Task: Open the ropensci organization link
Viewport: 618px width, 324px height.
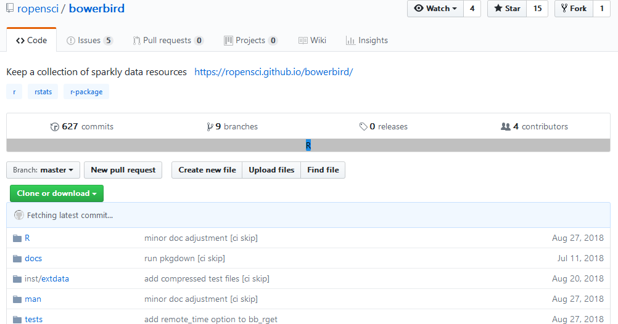Action: pyautogui.click(x=38, y=8)
